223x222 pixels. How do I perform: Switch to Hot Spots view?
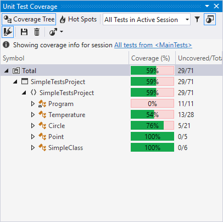[78, 19]
